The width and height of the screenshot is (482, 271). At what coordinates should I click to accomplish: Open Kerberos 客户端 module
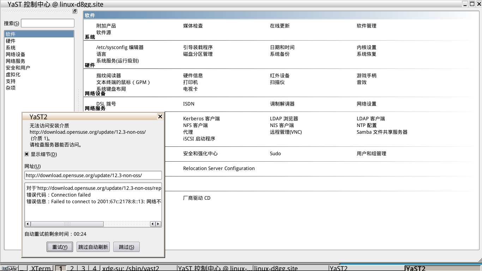click(201, 119)
